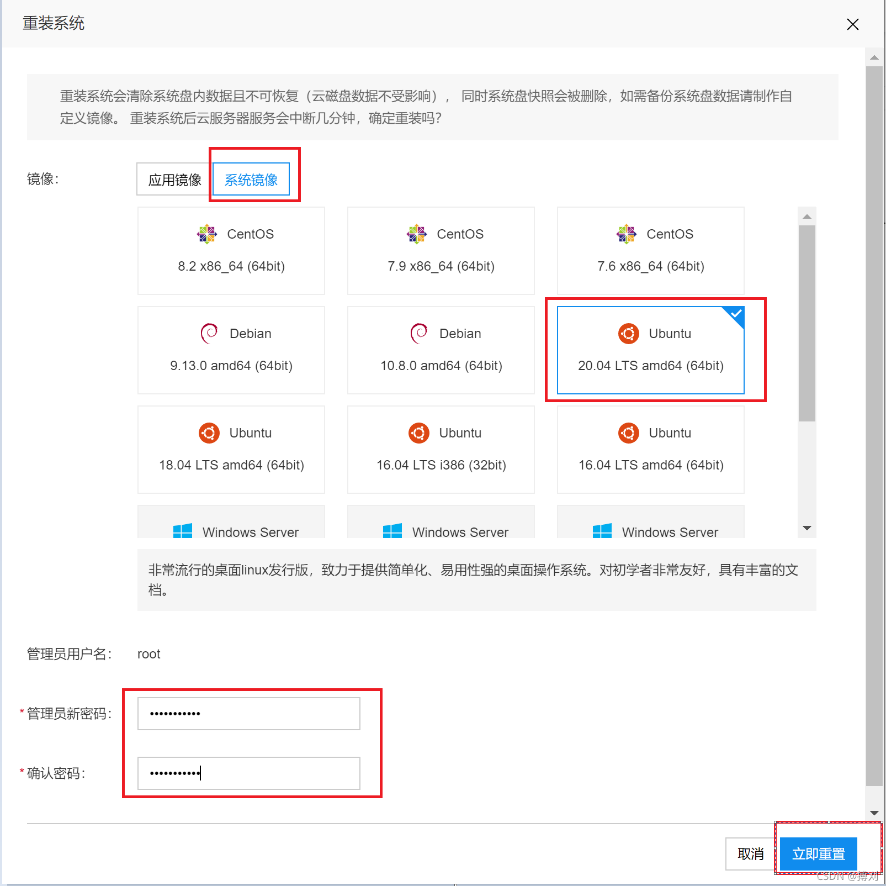Image resolution: width=886 pixels, height=886 pixels.
Task: Click the CentOS 7.6 logo icon
Action: [627, 234]
